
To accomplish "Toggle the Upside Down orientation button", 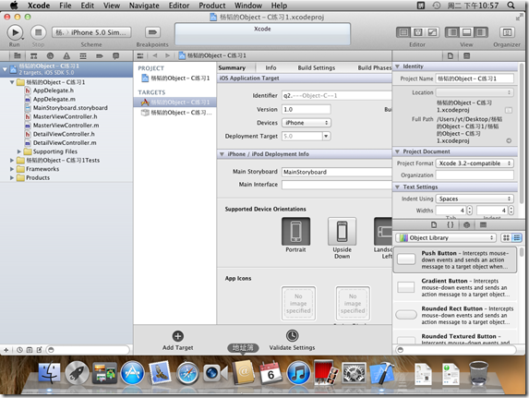I will 343,232.
